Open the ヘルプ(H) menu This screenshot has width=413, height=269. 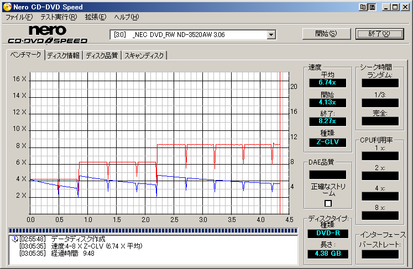127,17
